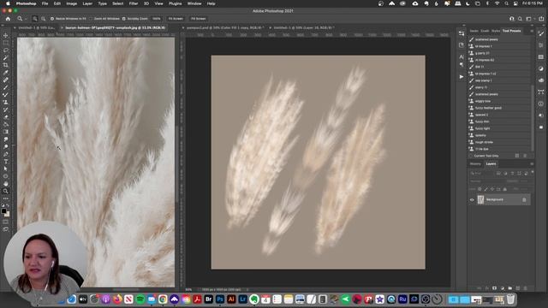Select the Move tool
The height and width of the screenshot is (308, 548).
6,35
